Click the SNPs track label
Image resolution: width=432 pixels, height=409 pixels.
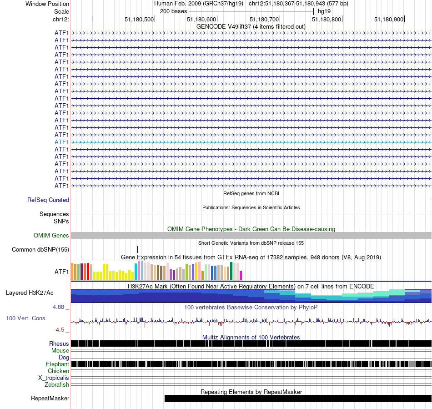pos(61,221)
